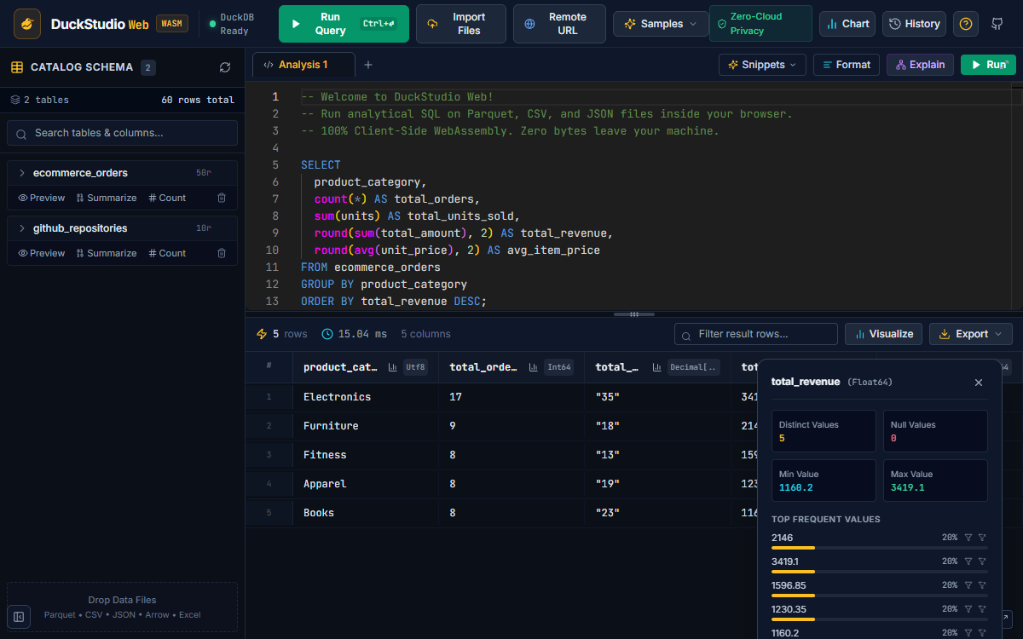Open the Export dropdown
1023x639 pixels.
971,334
